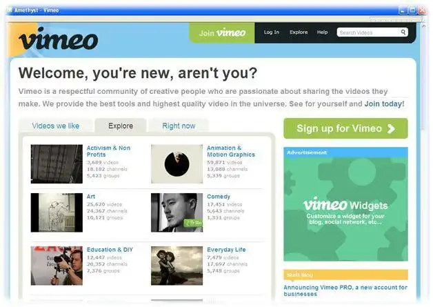The height and width of the screenshot is (307, 433).
Task: Click 13,088 channels under Animation
Action: pos(228,169)
